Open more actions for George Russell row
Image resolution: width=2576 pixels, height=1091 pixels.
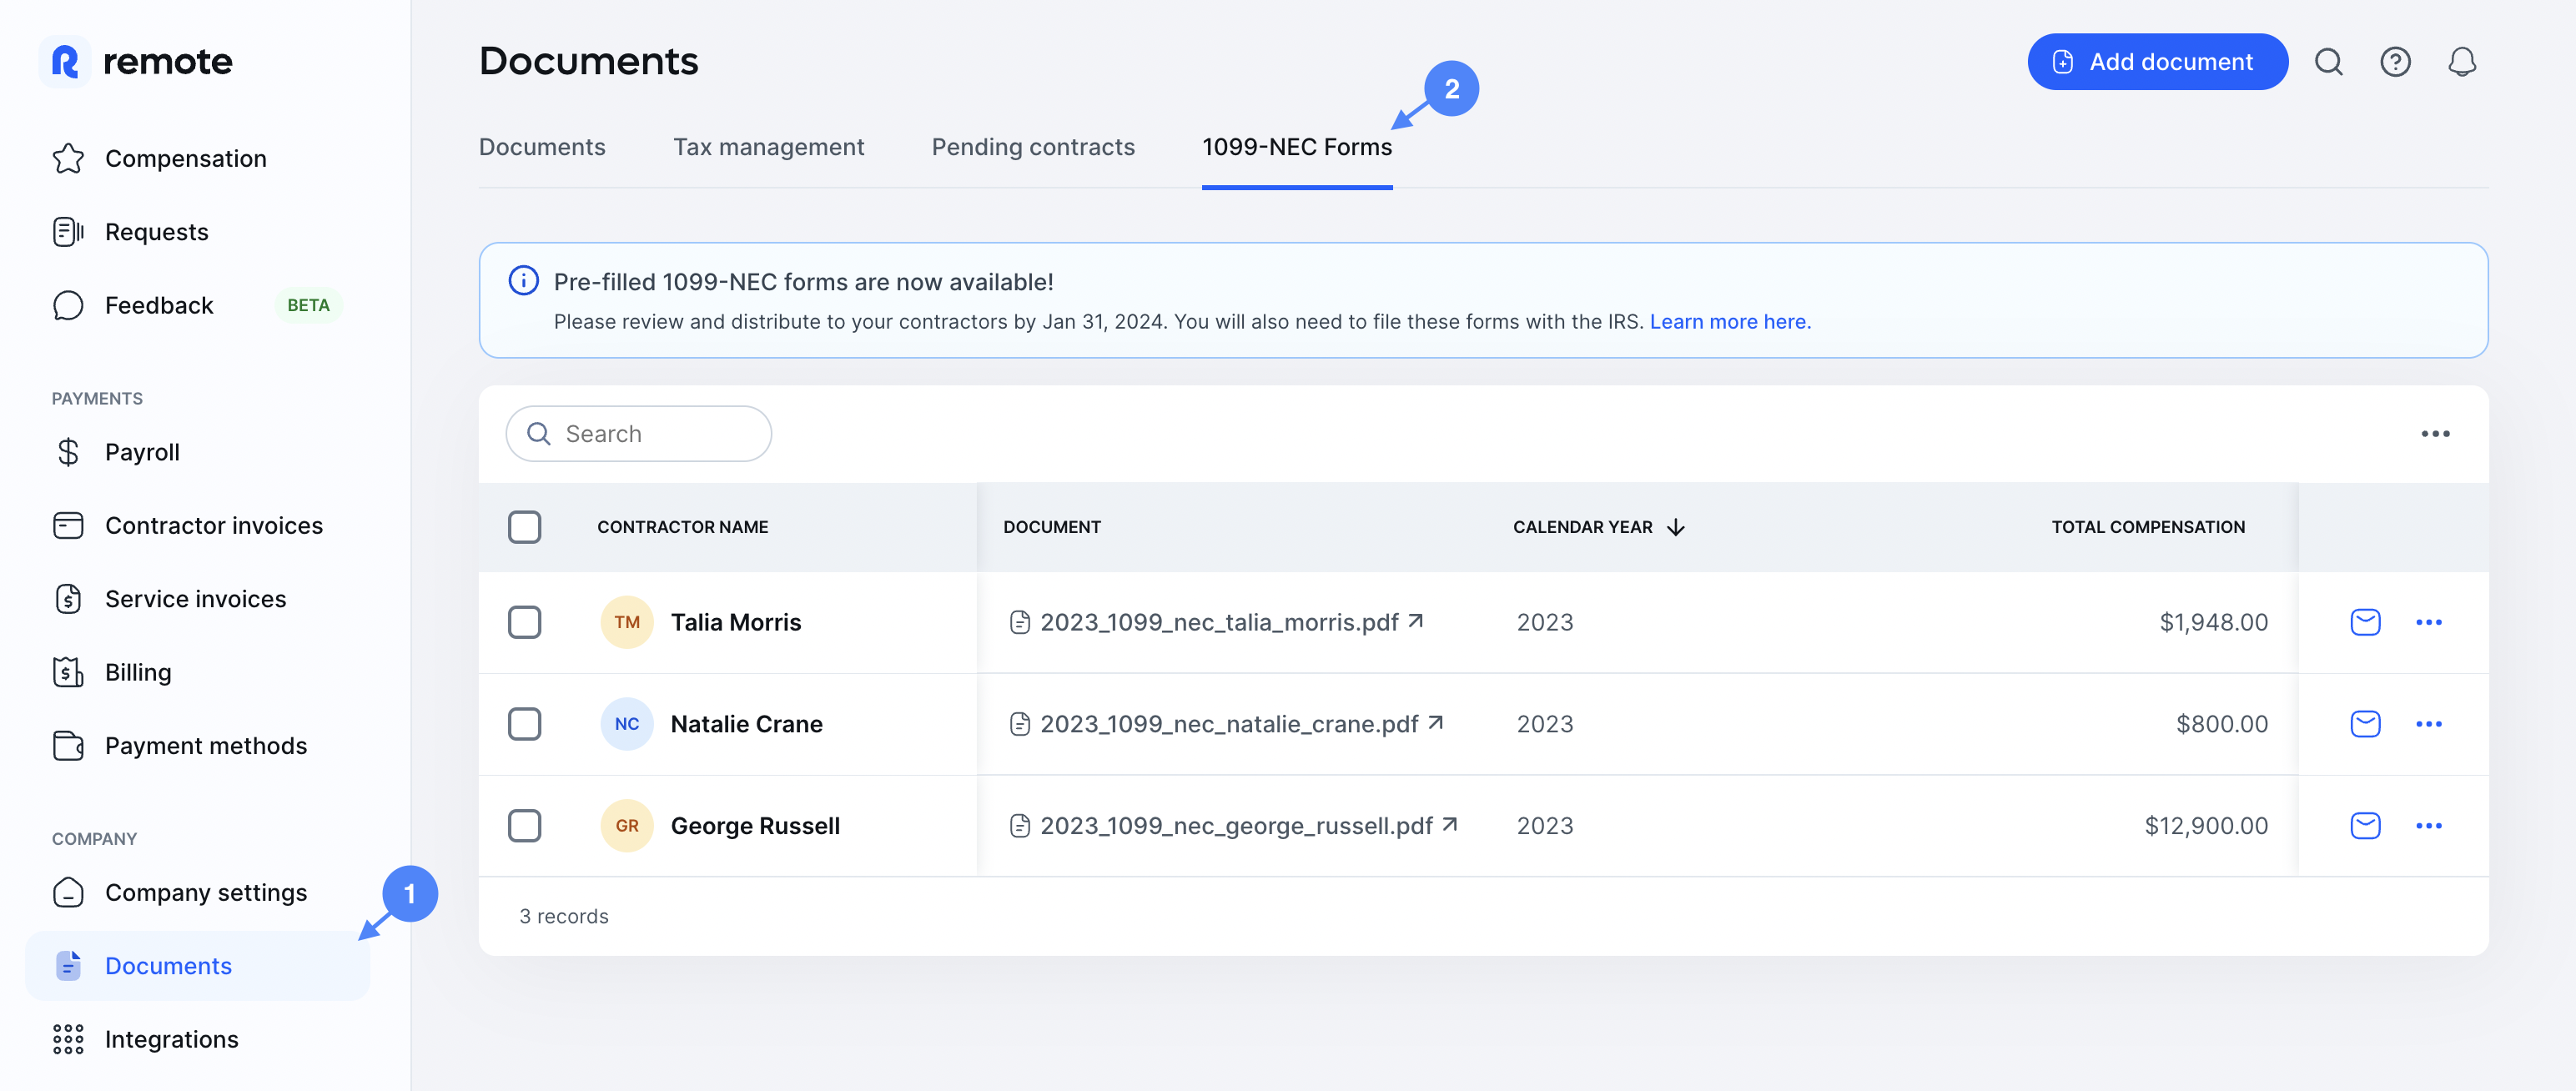tap(2428, 826)
